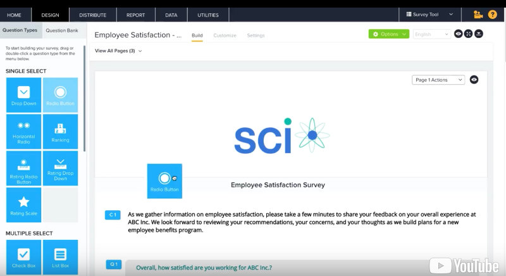Open the DISTRIBUTE menu

pos(92,15)
